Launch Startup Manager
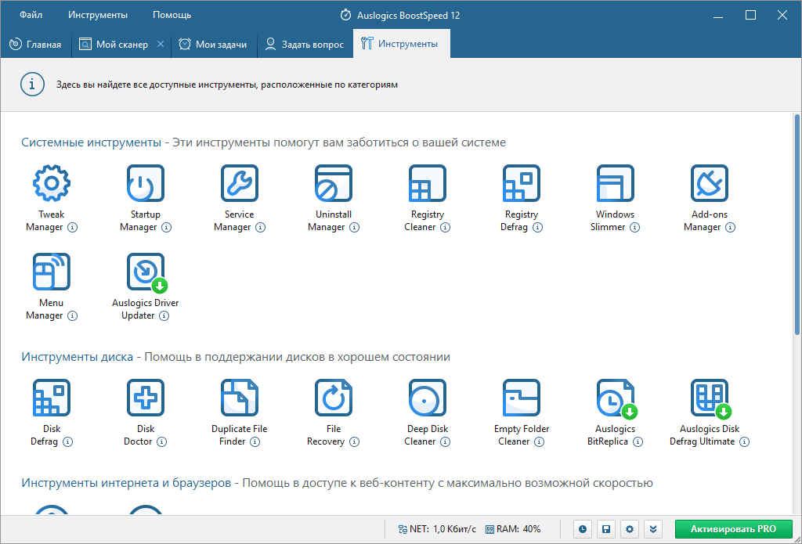802x544 pixels. pos(145,183)
